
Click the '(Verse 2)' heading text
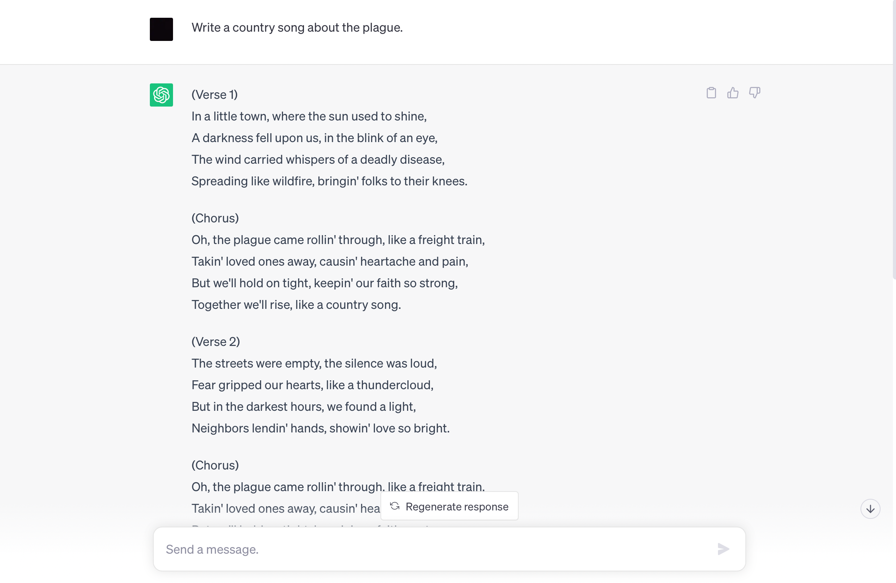[216, 342]
